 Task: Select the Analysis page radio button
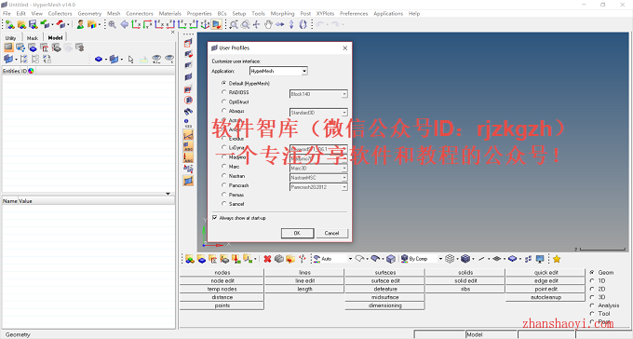592,305
